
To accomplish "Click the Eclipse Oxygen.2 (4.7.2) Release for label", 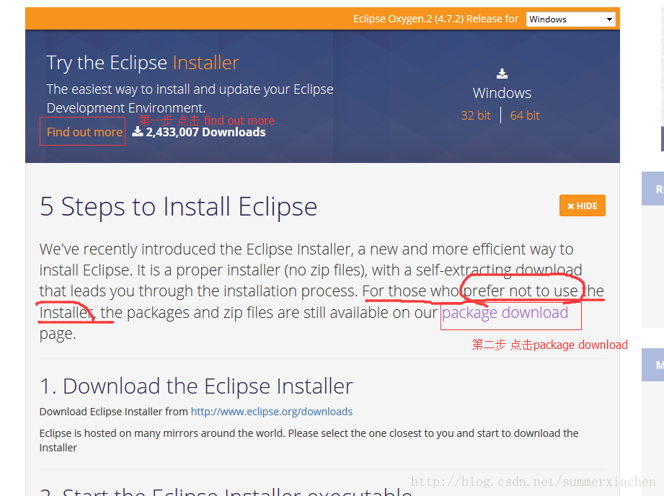I will [x=435, y=19].
